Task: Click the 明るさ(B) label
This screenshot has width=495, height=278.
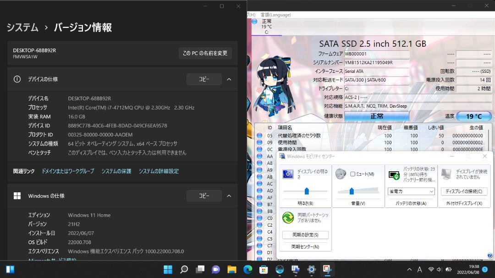Action: (x=305, y=203)
